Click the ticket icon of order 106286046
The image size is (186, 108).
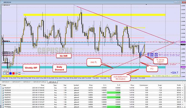pos(3,90)
